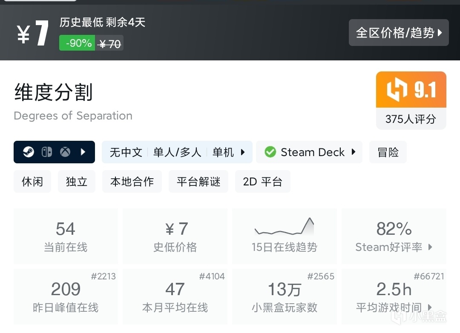Viewport: 460px width, 333px height.
Task: Select the 休闲 casual tag
Action: coord(32,182)
